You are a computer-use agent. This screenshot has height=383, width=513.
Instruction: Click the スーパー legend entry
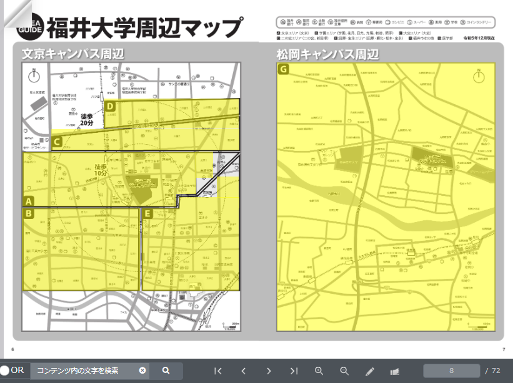pyautogui.click(x=417, y=22)
